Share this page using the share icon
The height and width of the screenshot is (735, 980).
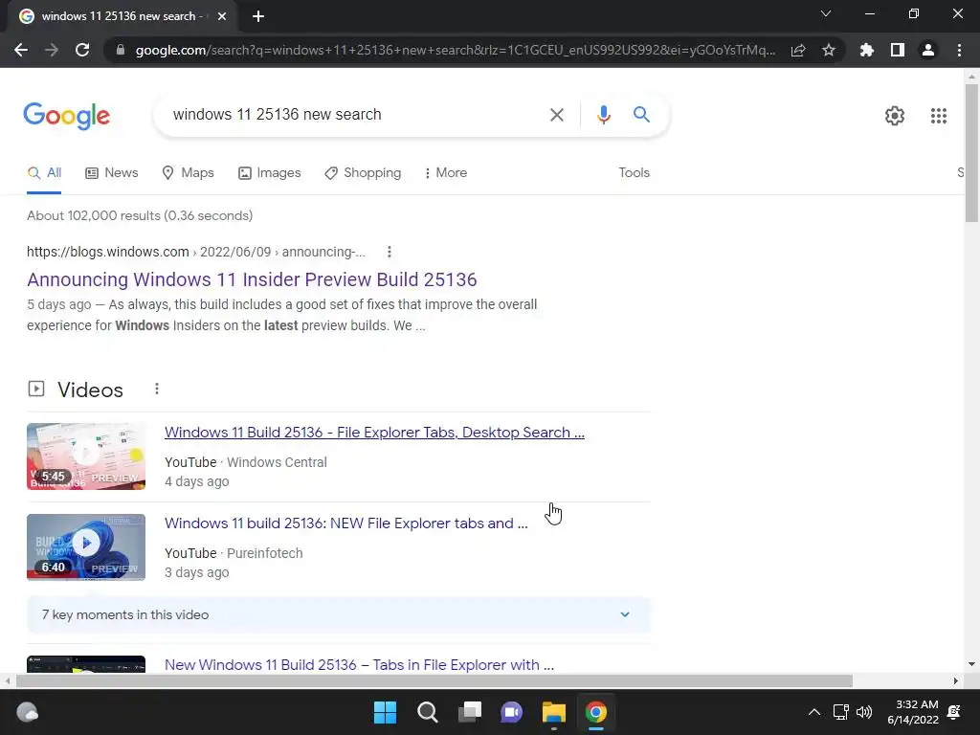(x=798, y=50)
